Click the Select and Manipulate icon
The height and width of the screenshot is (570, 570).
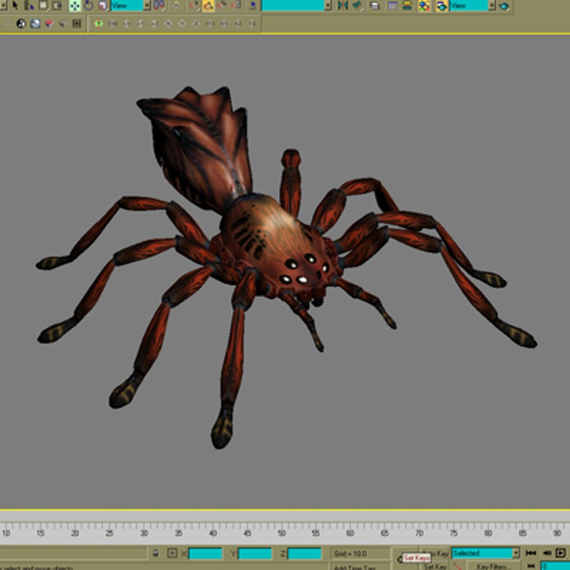[x=176, y=5]
